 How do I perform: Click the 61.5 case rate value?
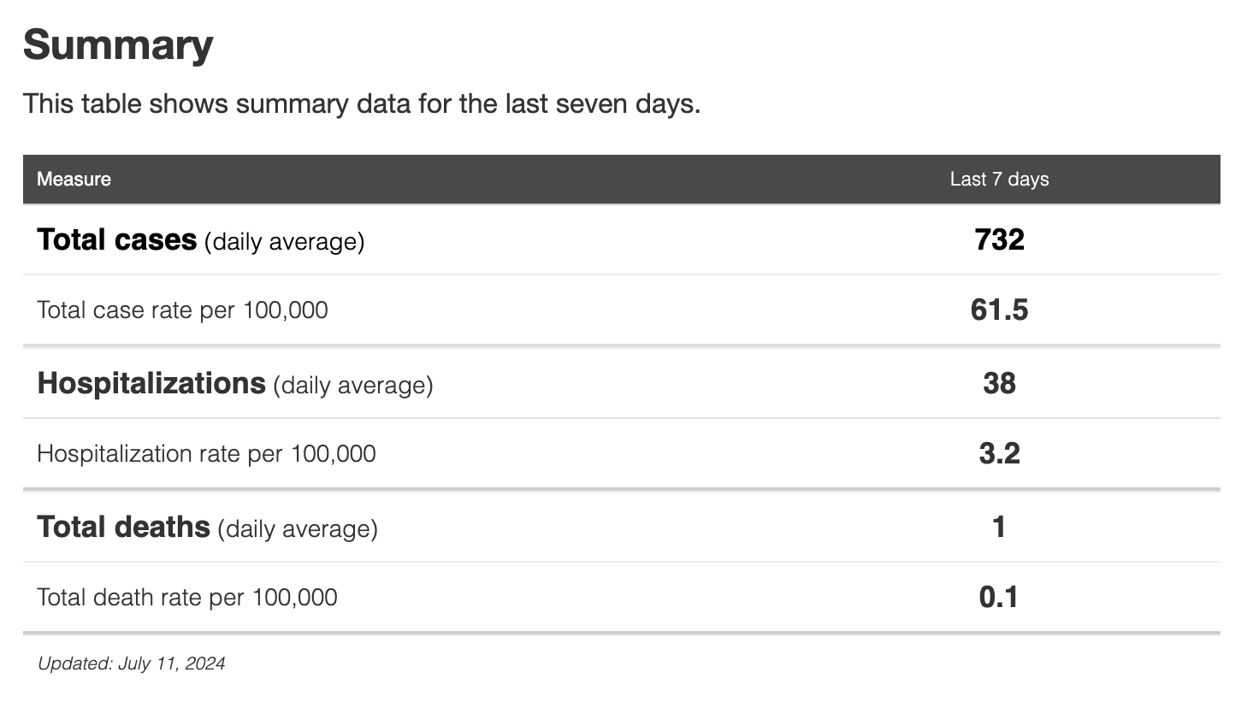tap(999, 310)
